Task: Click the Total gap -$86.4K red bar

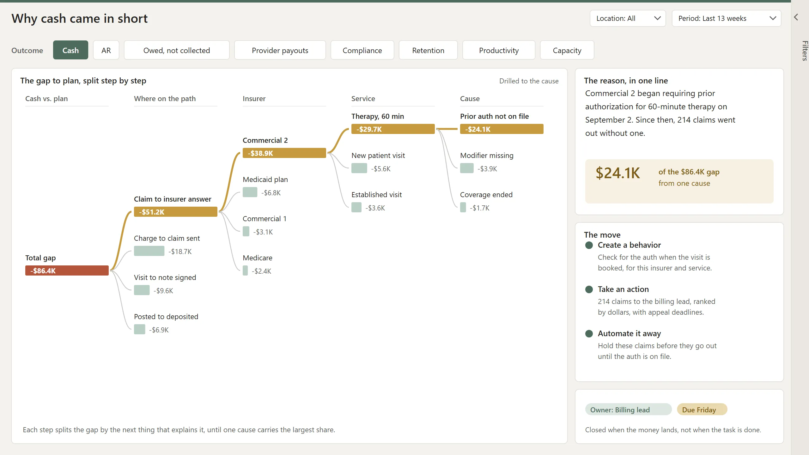Action: click(x=67, y=270)
